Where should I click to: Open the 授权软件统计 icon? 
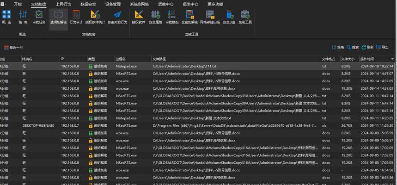[x=95, y=14]
